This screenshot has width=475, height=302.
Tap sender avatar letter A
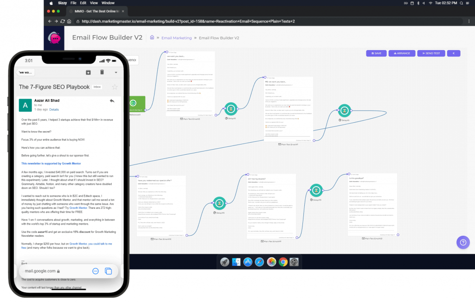[25, 105]
